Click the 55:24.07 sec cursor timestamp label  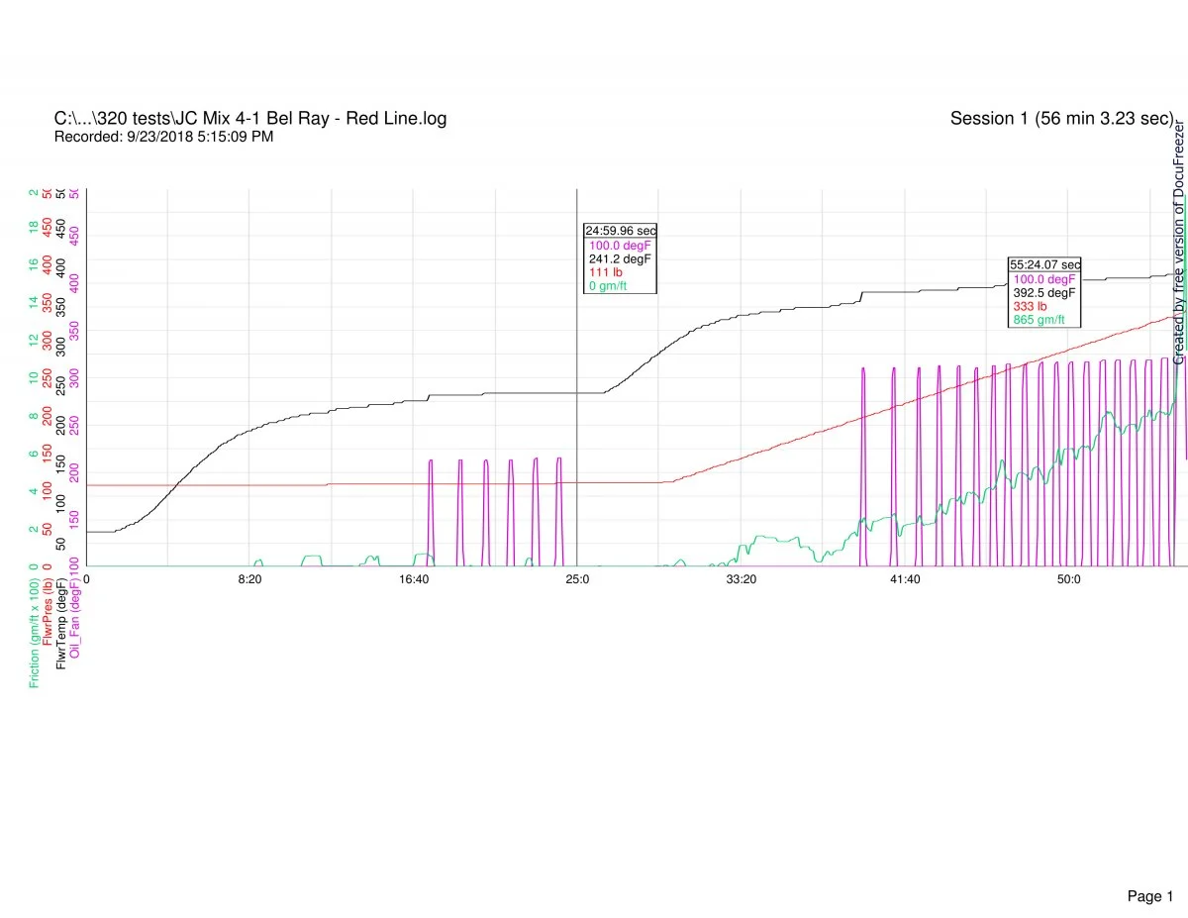pyautogui.click(x=1044, y=265)
